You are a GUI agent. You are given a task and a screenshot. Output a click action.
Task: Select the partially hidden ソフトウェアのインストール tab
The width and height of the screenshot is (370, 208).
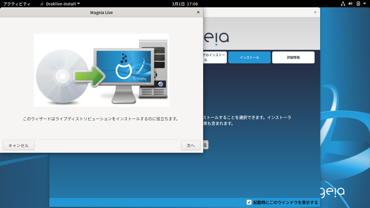pyautogui.click(x=215, y=57)
